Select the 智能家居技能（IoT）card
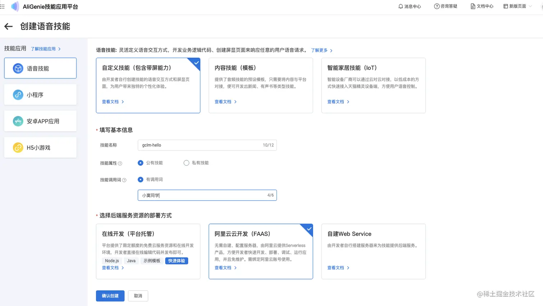Screen dimensions: 543x306 coord(373,85)
